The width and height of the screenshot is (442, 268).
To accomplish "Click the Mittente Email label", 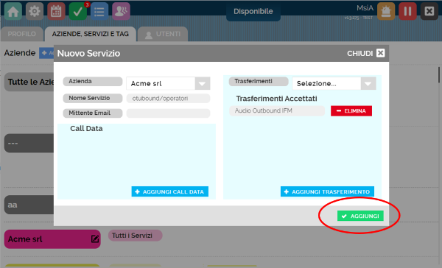I will 93,113.
